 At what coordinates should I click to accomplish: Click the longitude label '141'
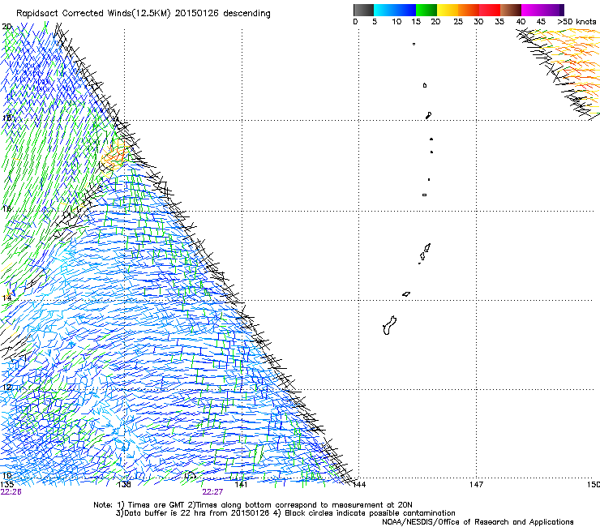point(241,485)
